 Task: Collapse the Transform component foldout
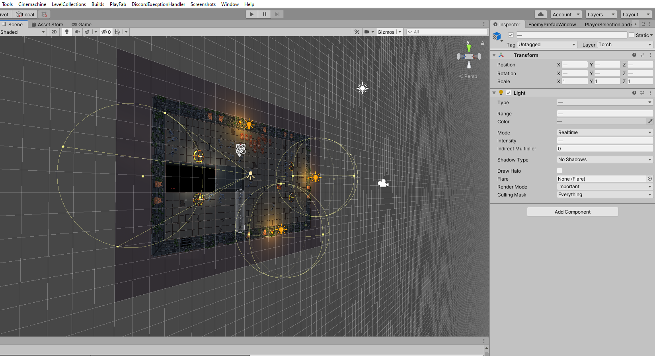point(494,55)
